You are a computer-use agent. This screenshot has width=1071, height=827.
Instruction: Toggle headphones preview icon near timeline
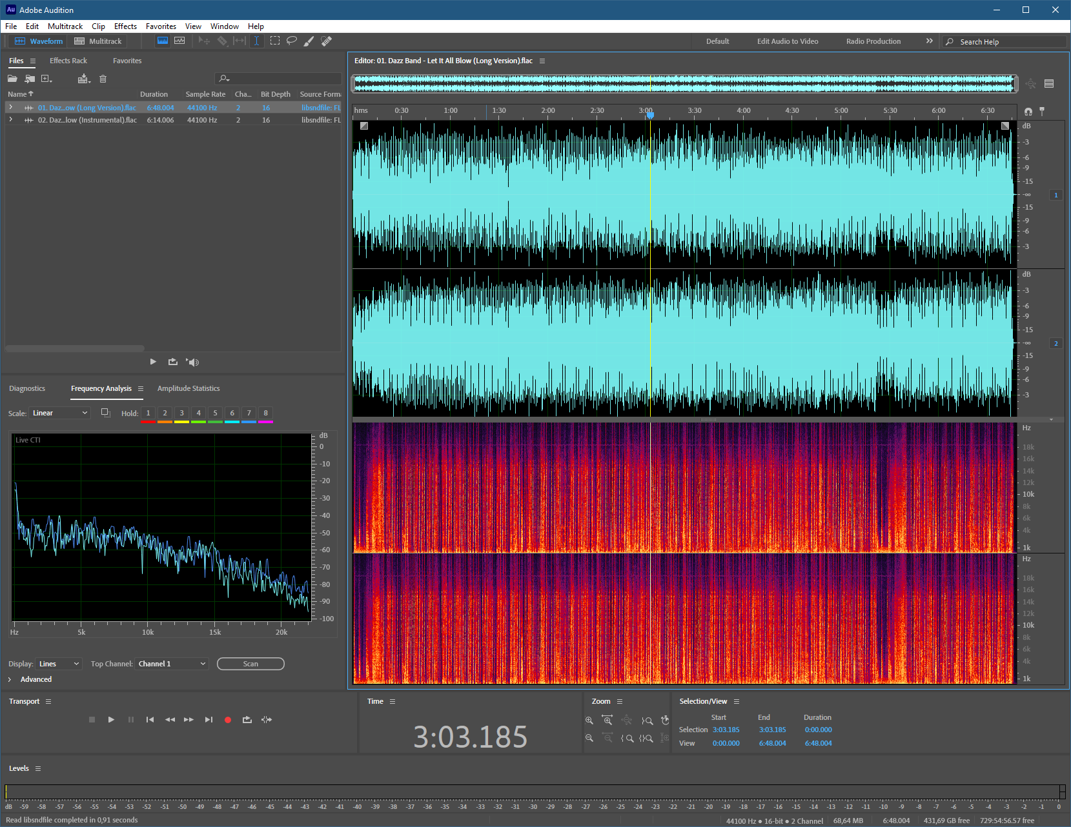click(1028, 112)
